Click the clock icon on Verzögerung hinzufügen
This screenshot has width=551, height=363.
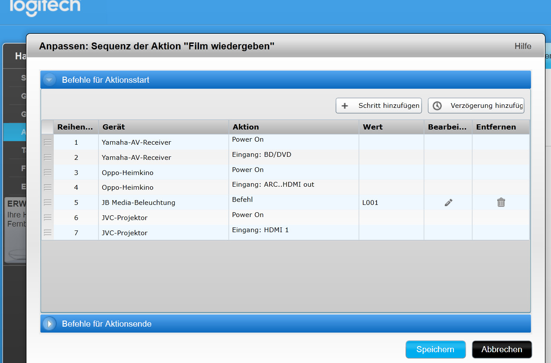coord(437,106)
